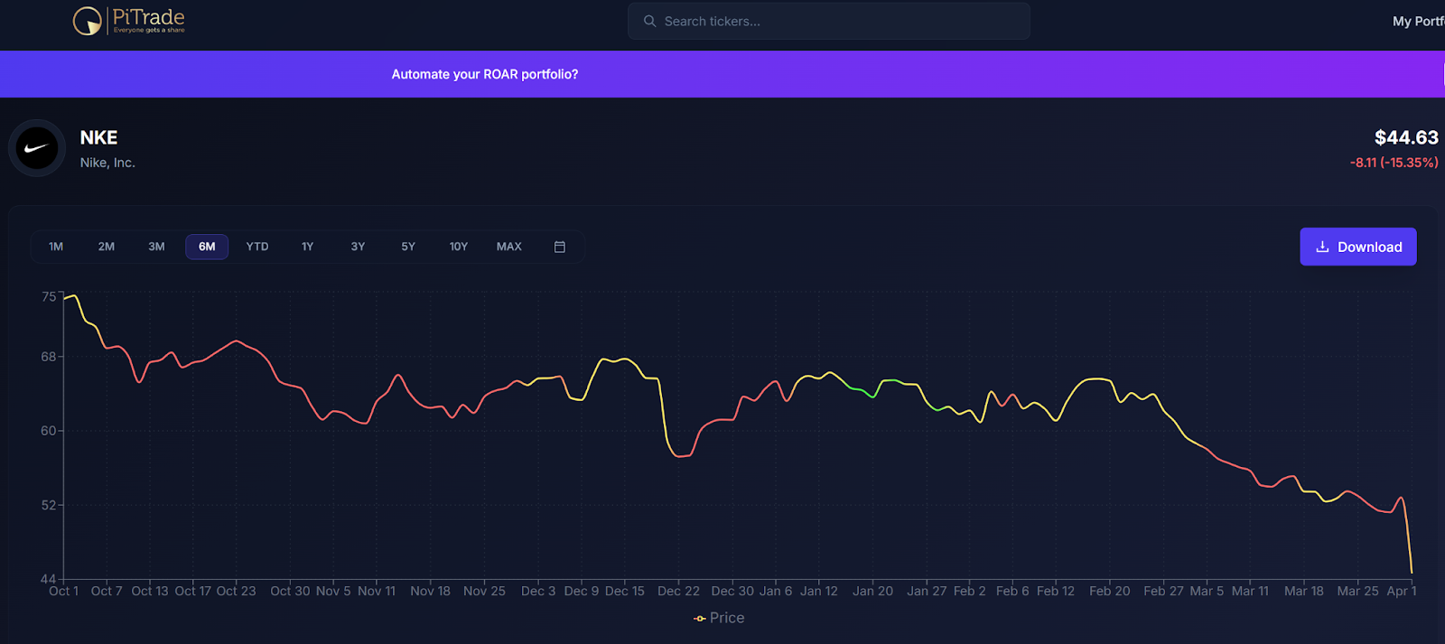Image resolution: width=1445 pixels, height=644 pixels.
Task: Switch chart to 5Y range
Action: [408, 247]
